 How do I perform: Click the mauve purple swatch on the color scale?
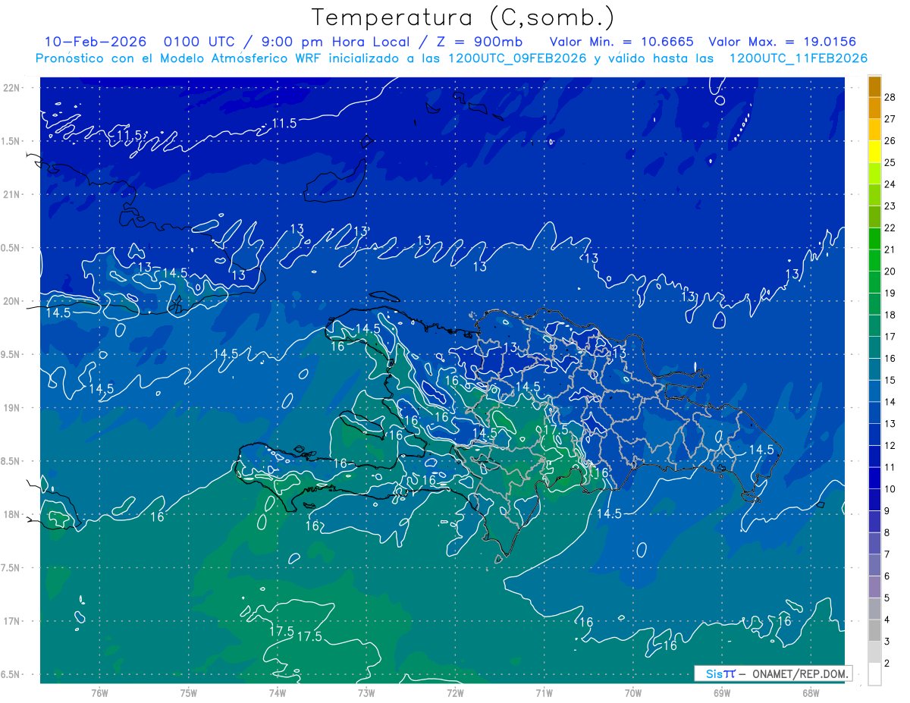click(x=875, y=587)
